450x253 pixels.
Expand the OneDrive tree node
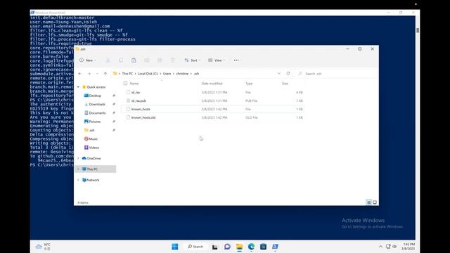click(x=78, y=158)
